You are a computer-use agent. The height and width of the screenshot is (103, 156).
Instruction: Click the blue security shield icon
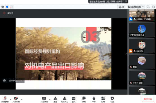pyautogui.click(x=7, y=7)
